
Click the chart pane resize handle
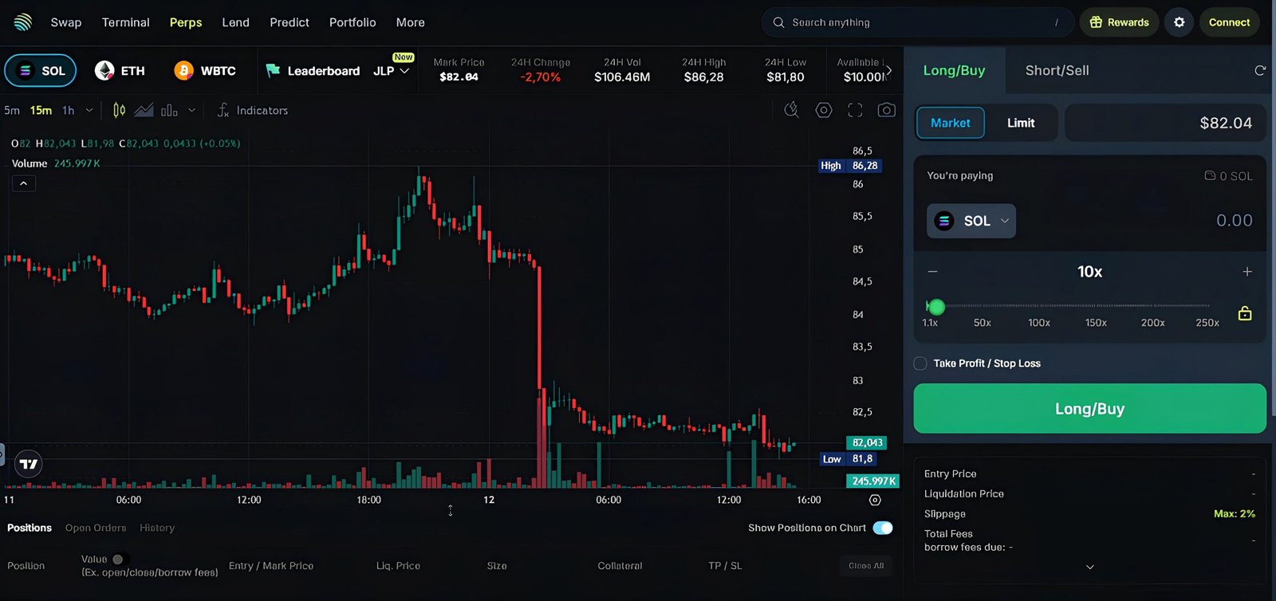451,510
